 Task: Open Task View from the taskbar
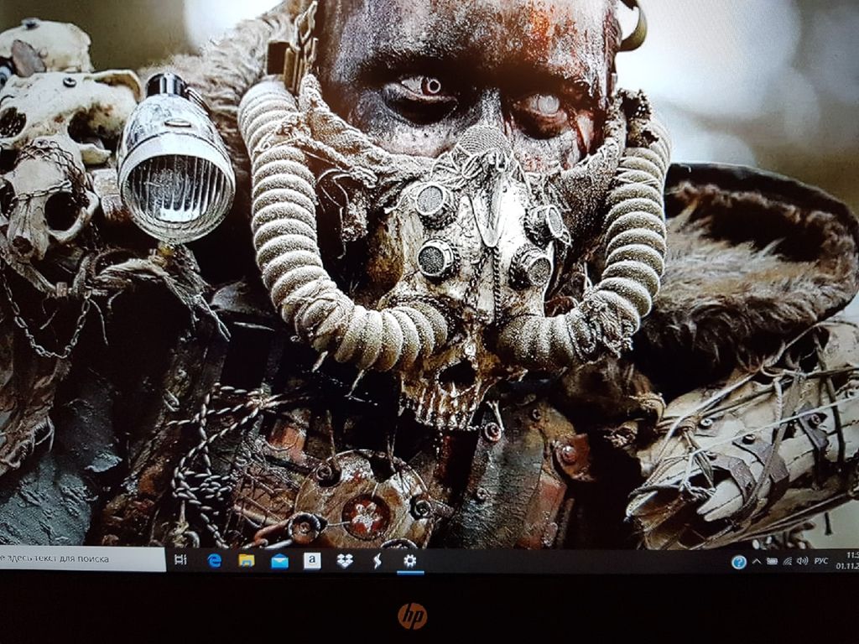click(180, 560)
